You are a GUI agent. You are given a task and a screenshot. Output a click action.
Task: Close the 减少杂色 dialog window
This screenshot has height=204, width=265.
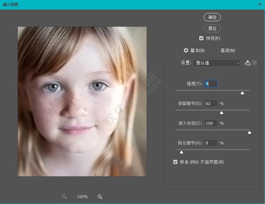[x=259, y=4]
